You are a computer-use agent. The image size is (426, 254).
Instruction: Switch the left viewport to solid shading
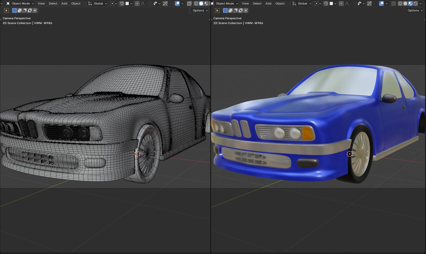(201, 3)
